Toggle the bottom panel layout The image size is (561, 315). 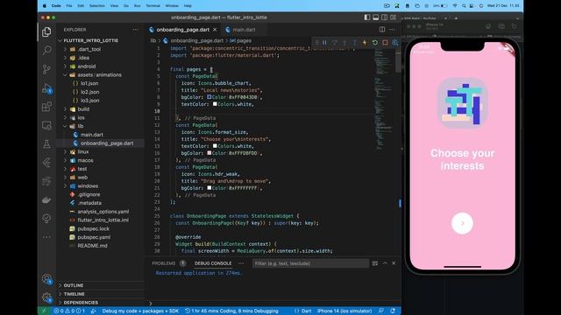click(x=376, y=17)
